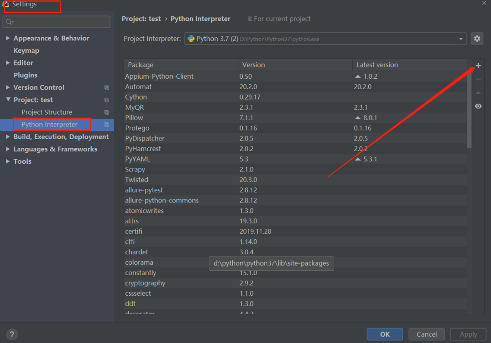Select the colorama package row
This screenshot has width=491, height=343.
(296, 262)
